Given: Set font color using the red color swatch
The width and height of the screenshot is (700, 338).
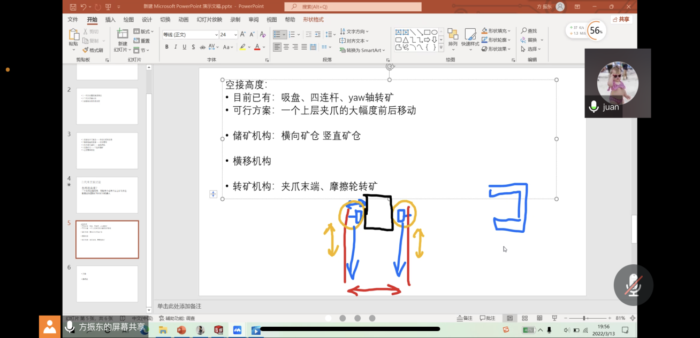Looking at the screenshot, I should pos(257,46).
